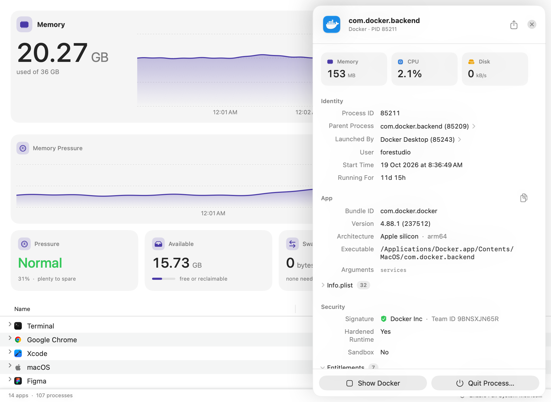Screen dimensions: 551x402
Task: Open the process CPU stat card
Action: 424,69
